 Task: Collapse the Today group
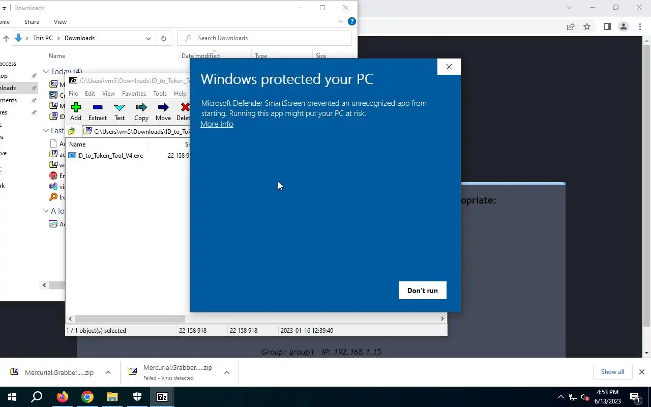point(46,72)
